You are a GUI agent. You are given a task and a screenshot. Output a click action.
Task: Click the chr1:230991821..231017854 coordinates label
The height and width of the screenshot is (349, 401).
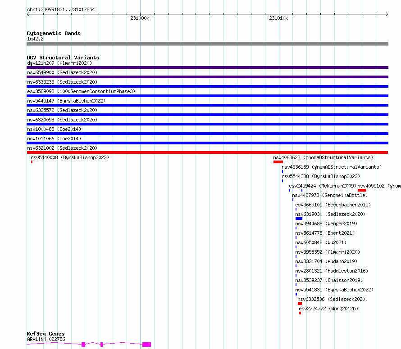click(x=61, y=9)
